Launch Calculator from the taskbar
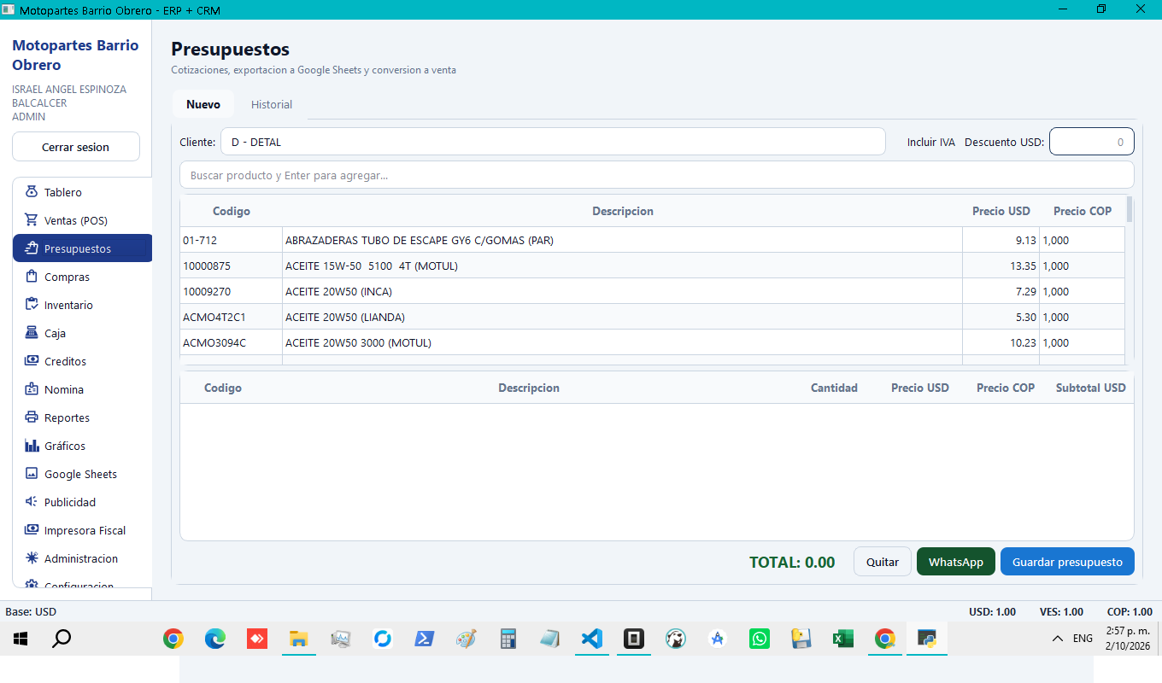Viewport: 1162px width, 683px height. tap(508, 639)
